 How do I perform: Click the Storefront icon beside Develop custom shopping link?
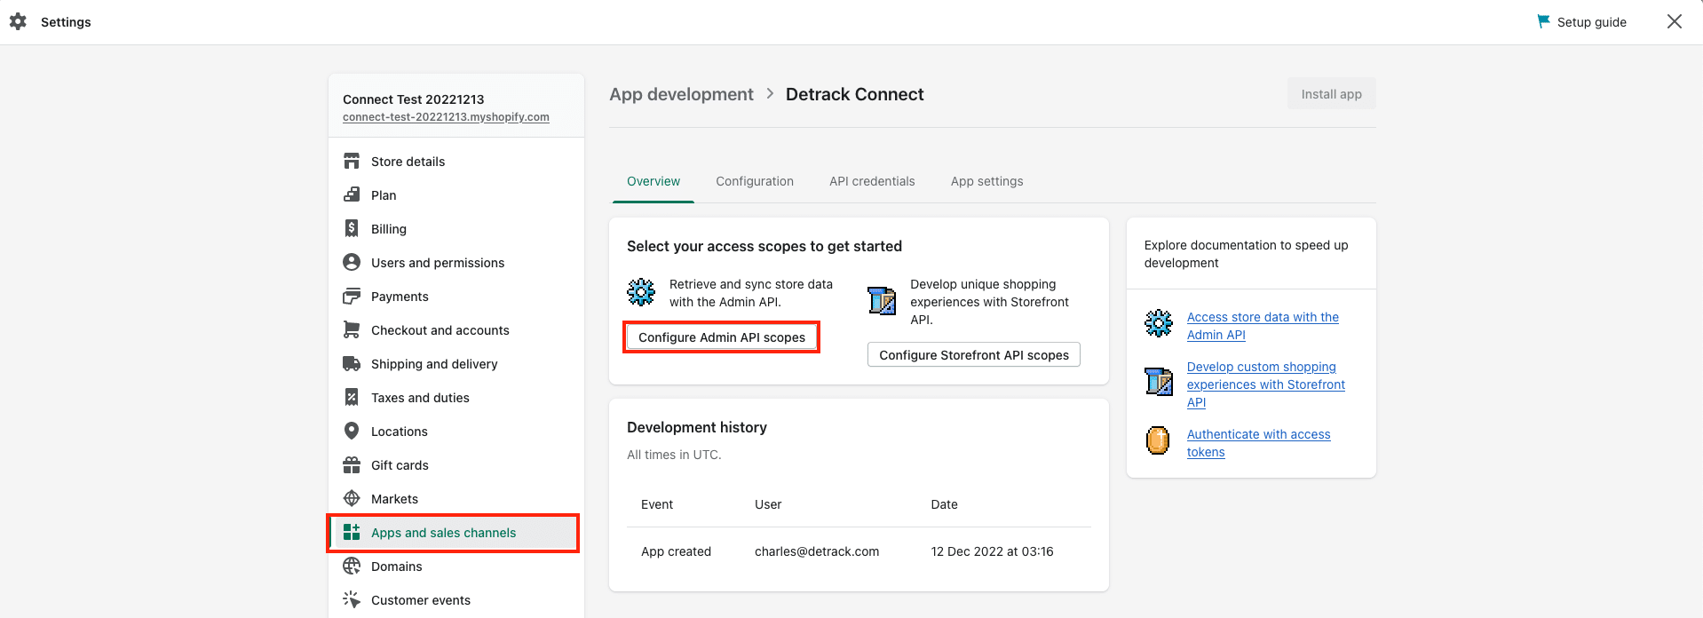[x=1159, y=382]
